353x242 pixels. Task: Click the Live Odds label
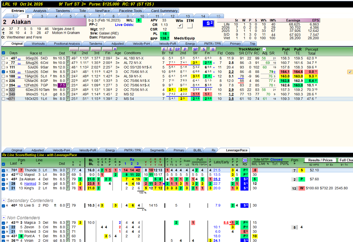point(124,25)
